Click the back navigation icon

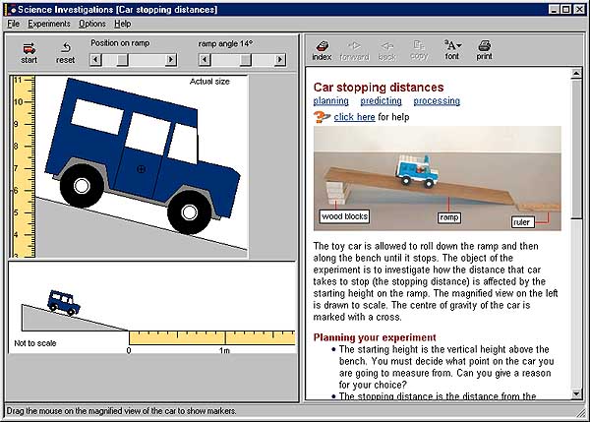pos(386,46)
